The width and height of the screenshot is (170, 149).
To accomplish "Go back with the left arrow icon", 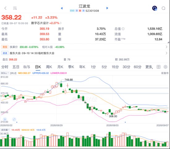I will [6, 8].
